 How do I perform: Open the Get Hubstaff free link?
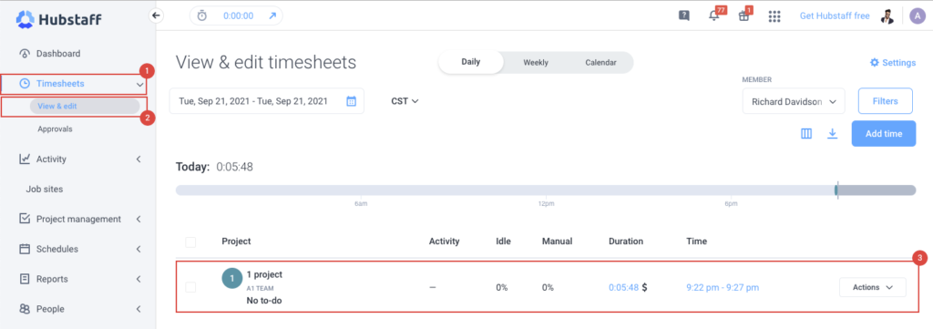[x=835, y=16]
